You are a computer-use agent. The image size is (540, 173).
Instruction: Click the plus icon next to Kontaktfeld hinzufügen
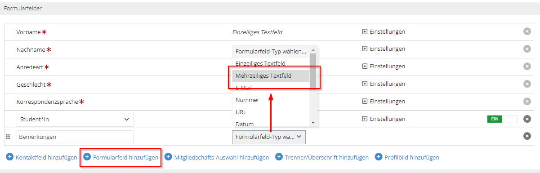tap(9, 157)
